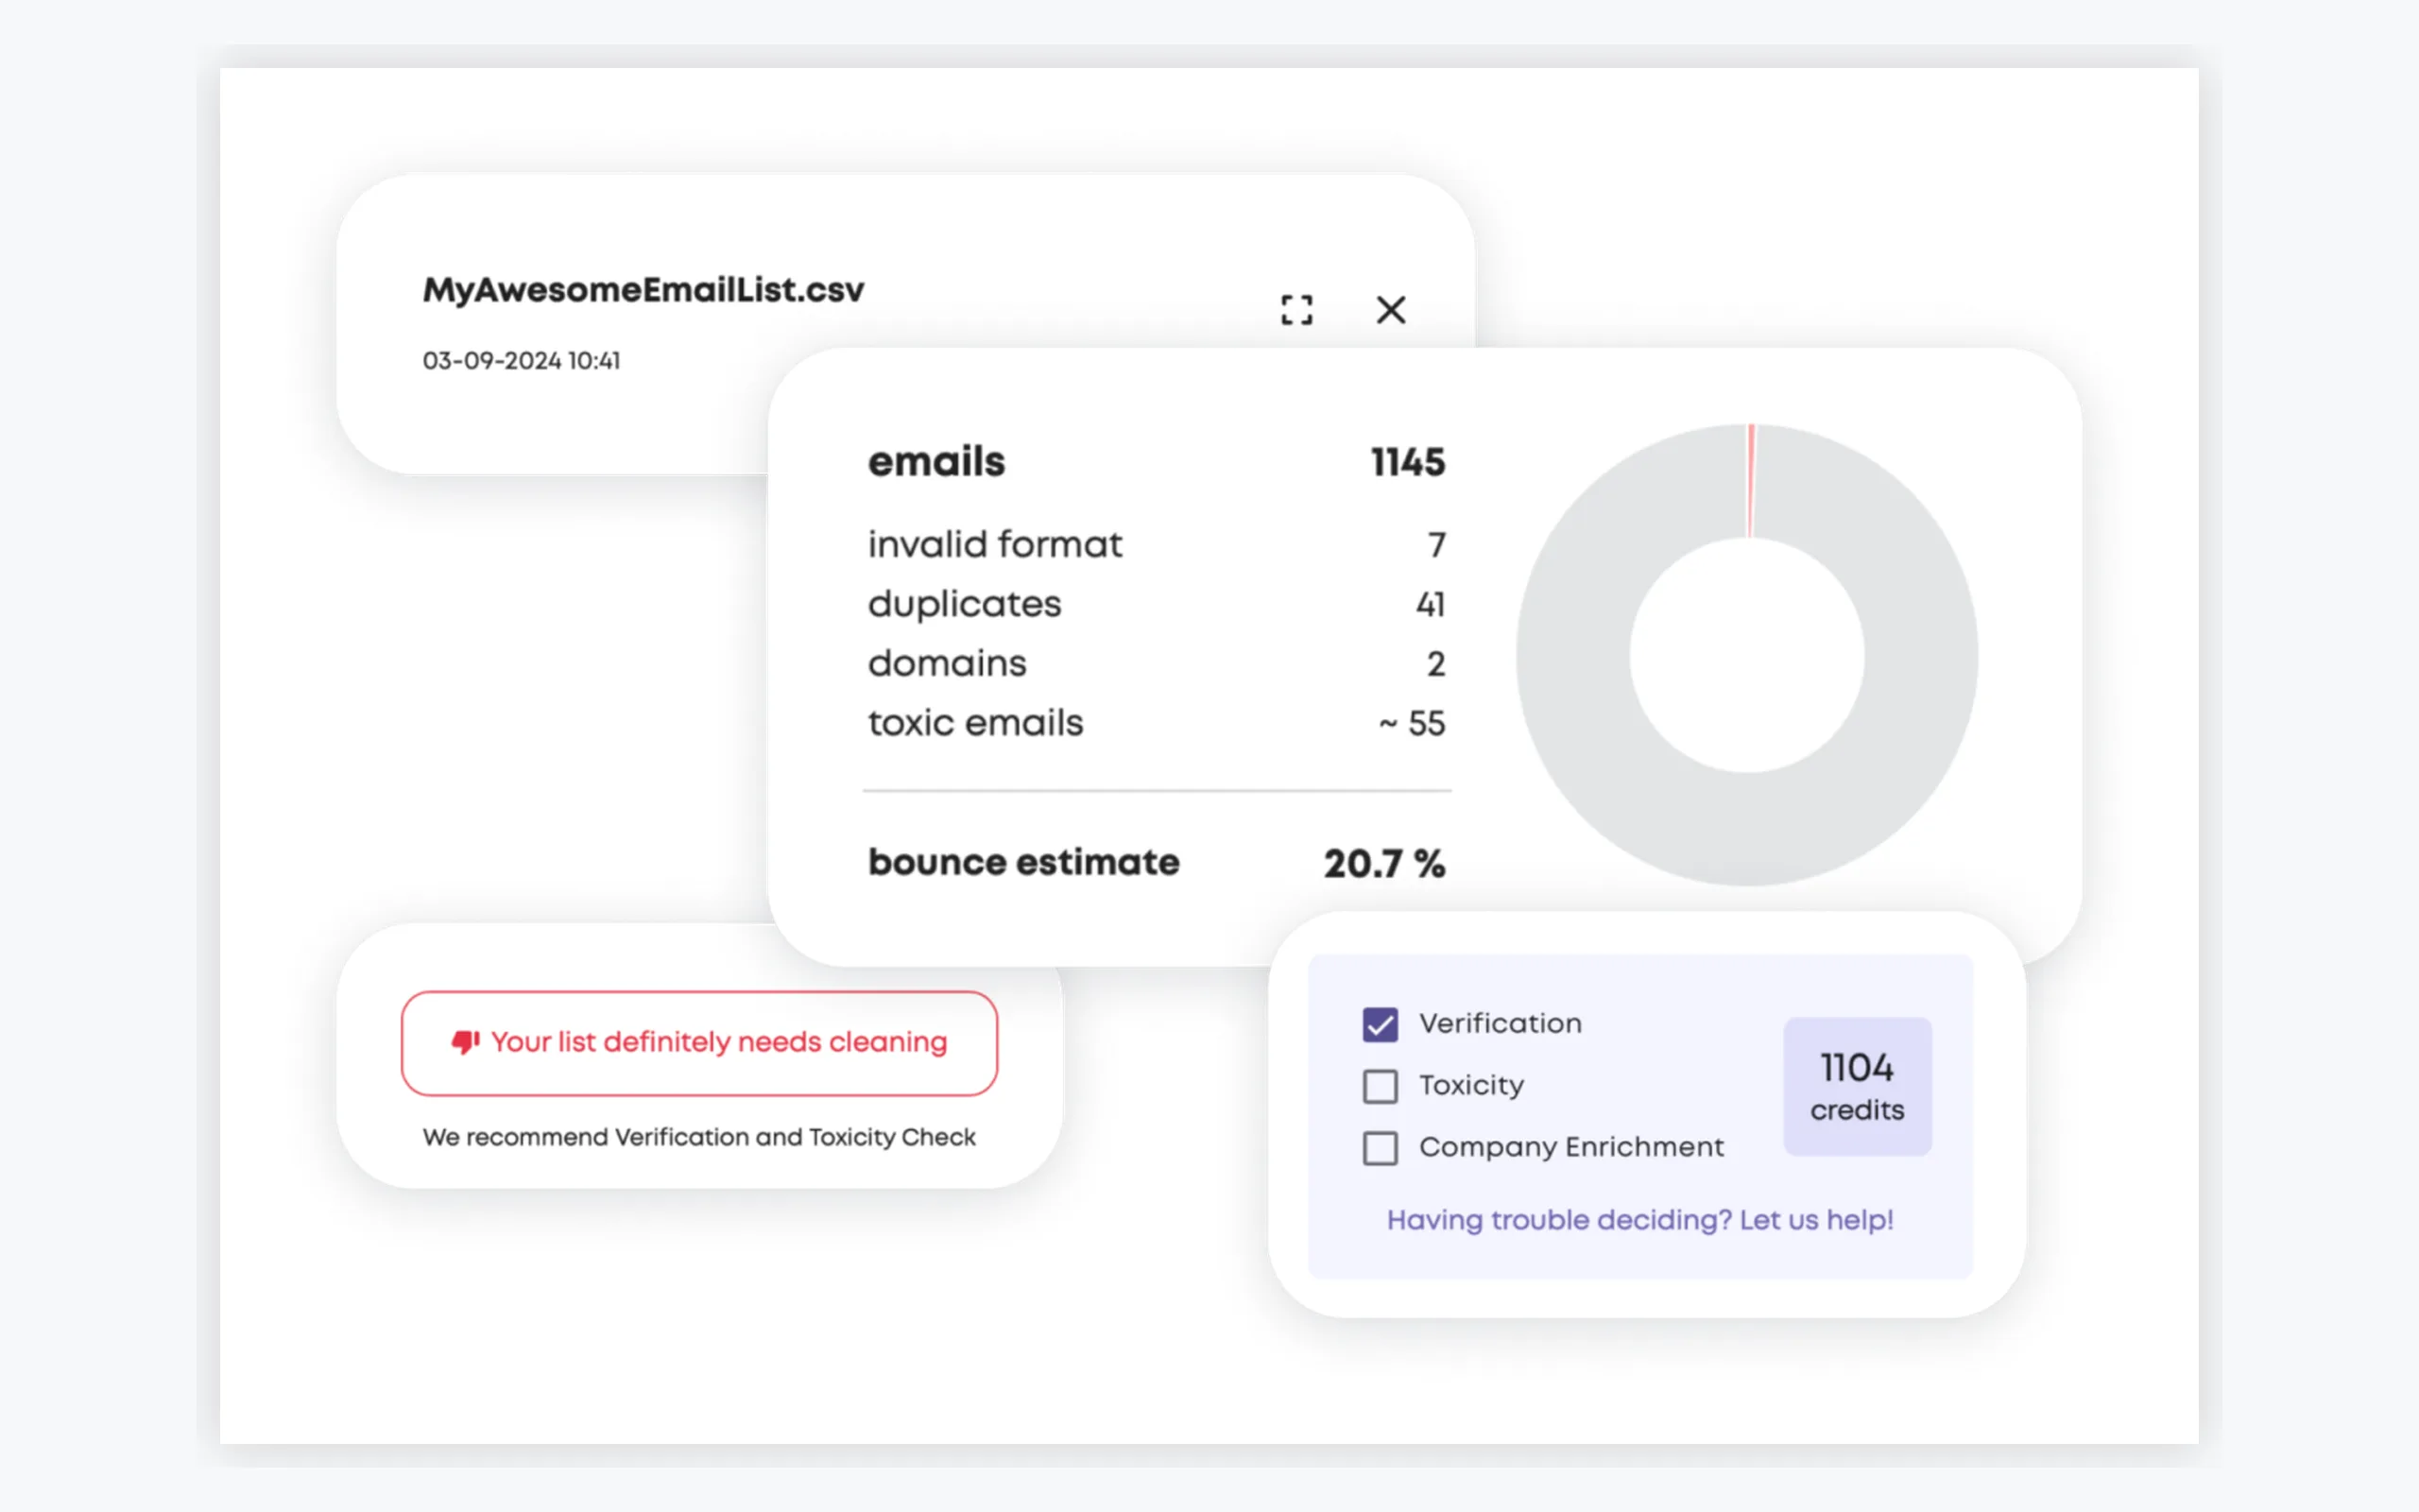This screenshot has height=1512, width=2419.
Task: Click the 'bounce estimate' label
Action: (x=1023, y=862)
